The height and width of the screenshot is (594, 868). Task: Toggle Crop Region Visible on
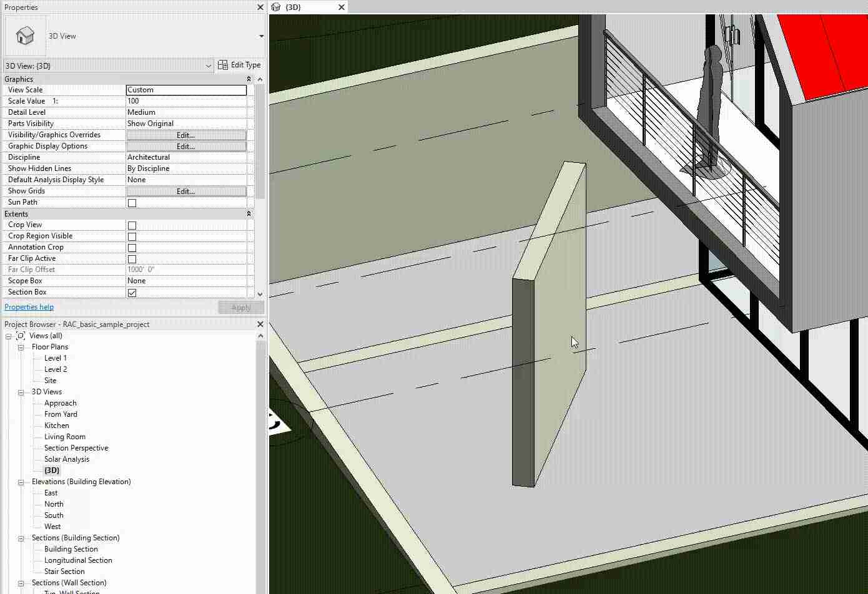click(x=132, y=236)
